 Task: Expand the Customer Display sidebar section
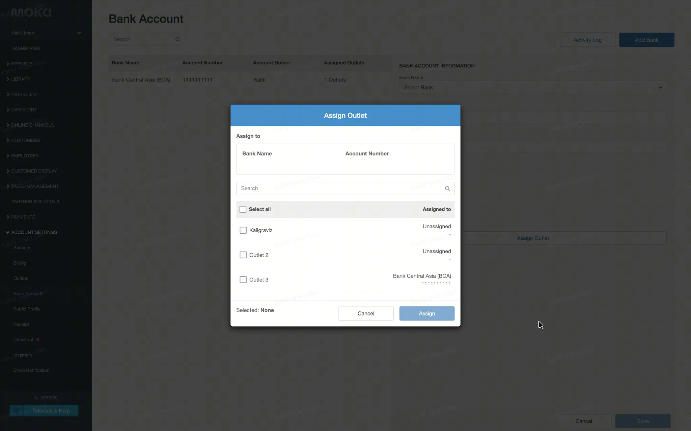tap(34, 171)
